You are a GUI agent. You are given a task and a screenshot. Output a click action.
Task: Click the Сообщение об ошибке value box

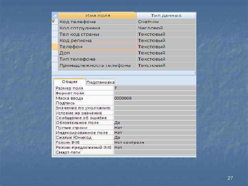point(155,118)
